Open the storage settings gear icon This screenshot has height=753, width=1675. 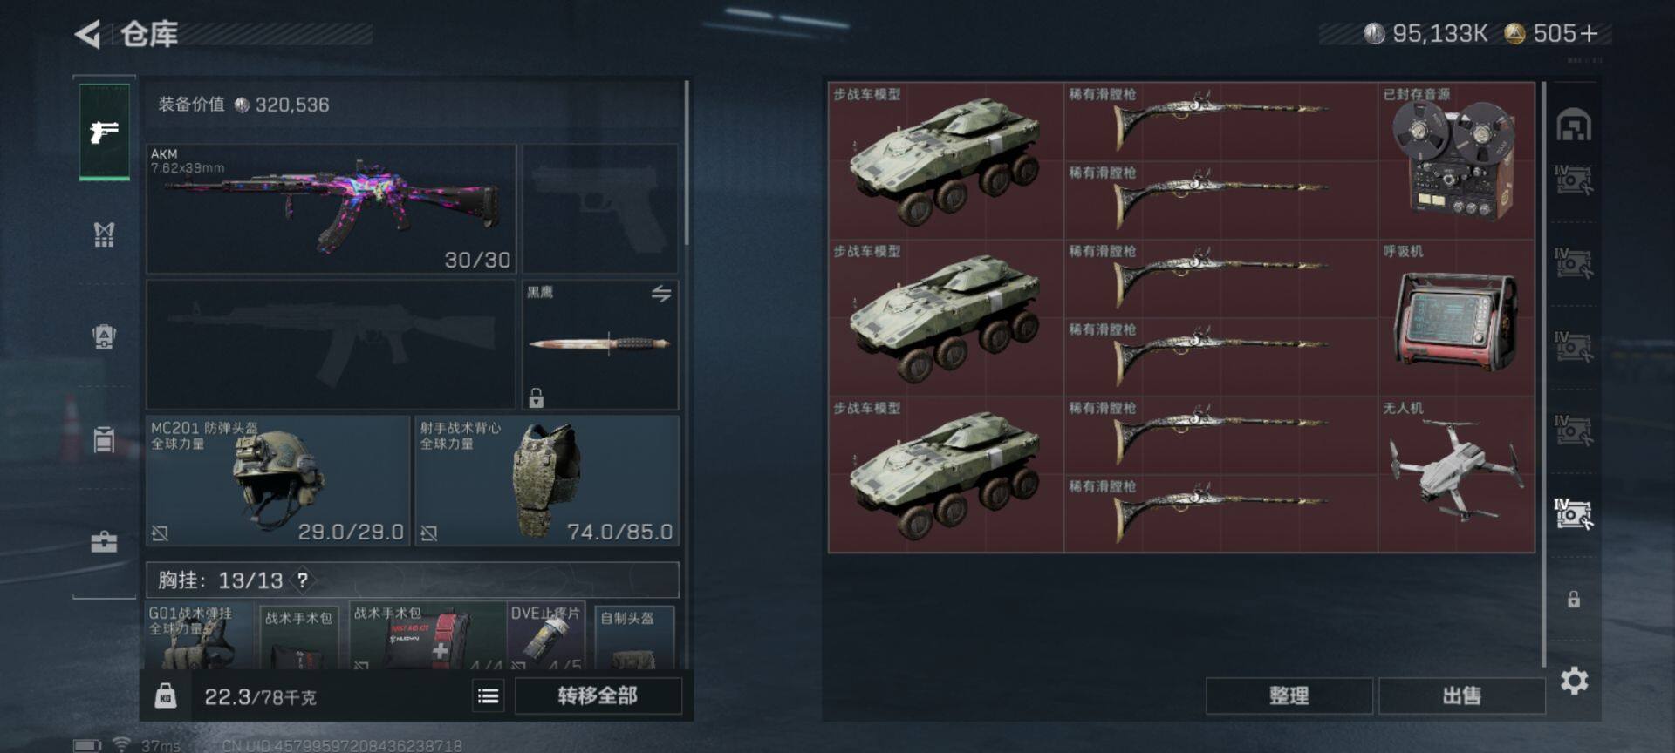point(1574,681)
